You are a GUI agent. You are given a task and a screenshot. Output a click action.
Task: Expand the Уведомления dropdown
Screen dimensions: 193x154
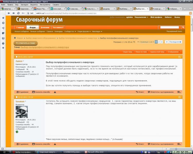(141, 17)
